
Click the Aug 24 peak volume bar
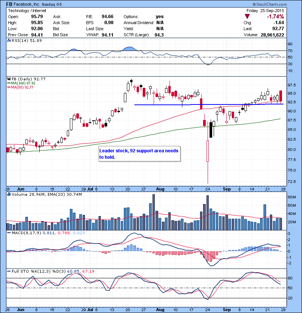click(x=208, y=213)
